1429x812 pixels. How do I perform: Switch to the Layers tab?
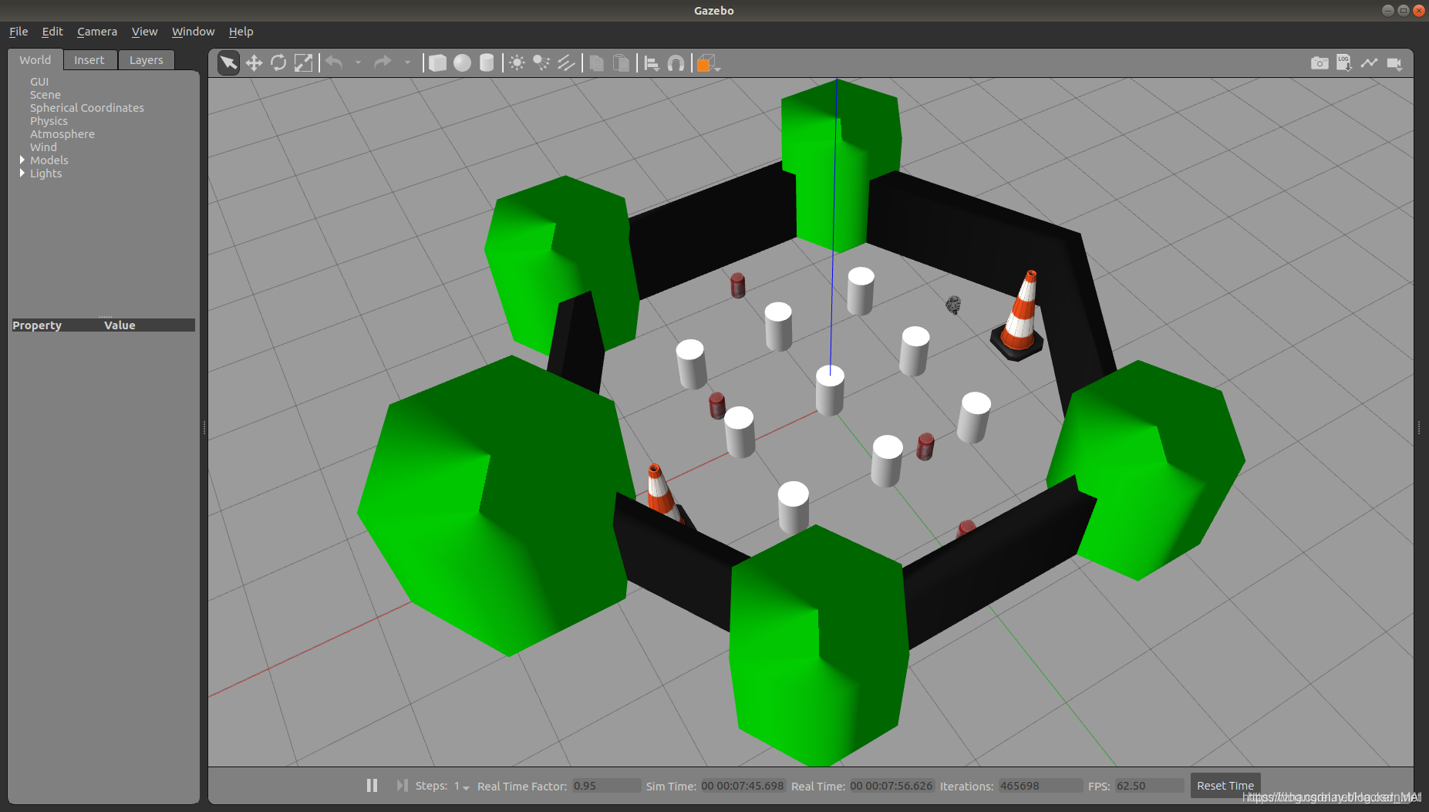click(147, 60)
